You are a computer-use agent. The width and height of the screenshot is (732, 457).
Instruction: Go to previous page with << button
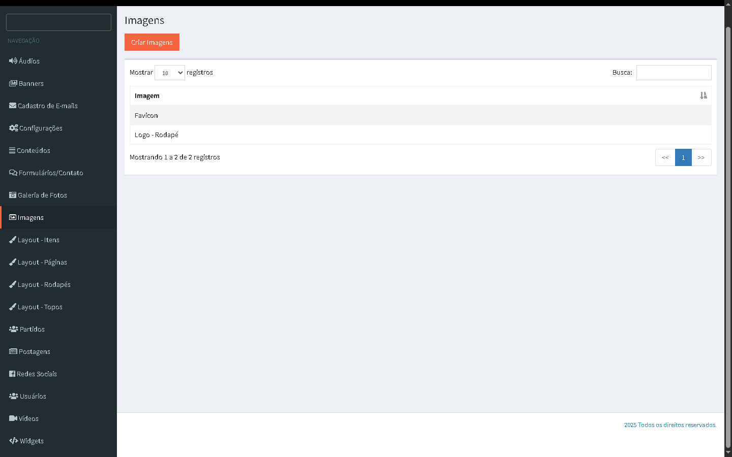(x=665, y=157)
